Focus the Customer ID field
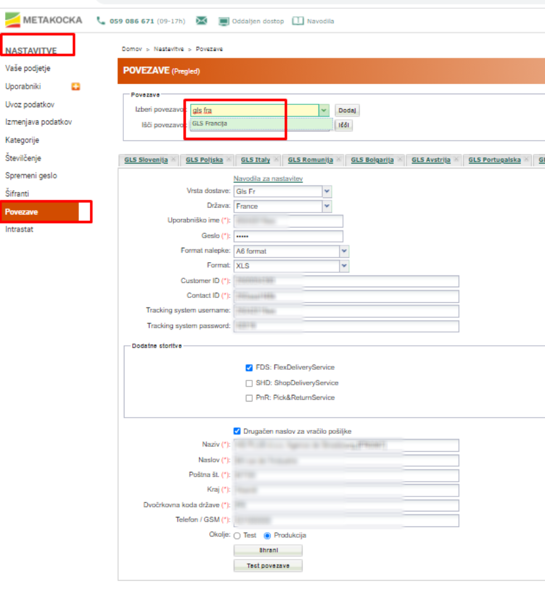 (x=346, y=281)
